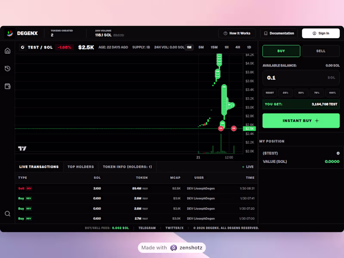The height and width of the screenshot is (258, 344).
Task: Click the DEGENX logo icon
Action: tap(9, 34)
